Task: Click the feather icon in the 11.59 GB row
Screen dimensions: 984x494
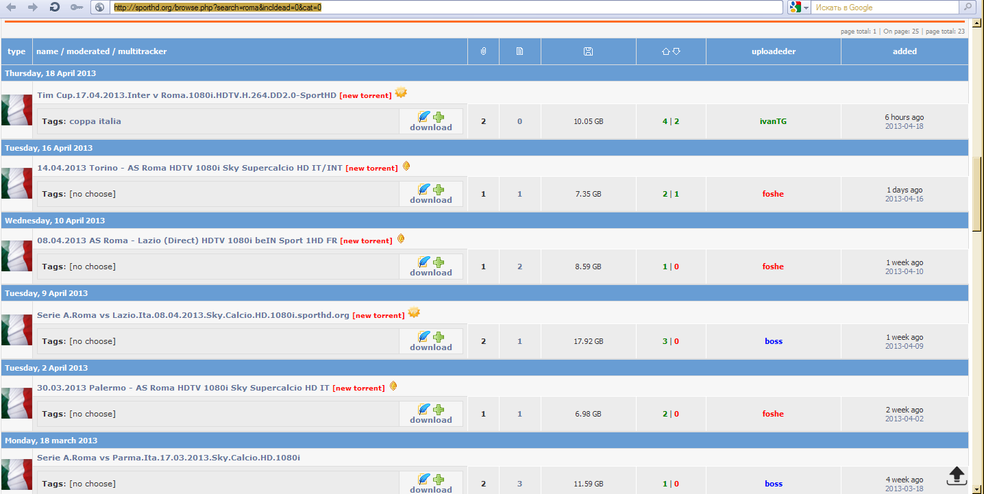Action: pyautogui.click(x=424, y=479)
